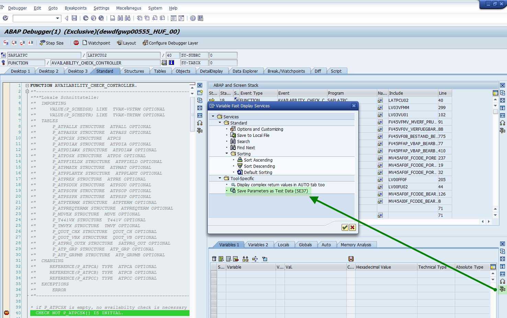Screen dimensions: 507x318
Task: Click the Services tool icon in Variables panel
Action: (x=503, y=289)
